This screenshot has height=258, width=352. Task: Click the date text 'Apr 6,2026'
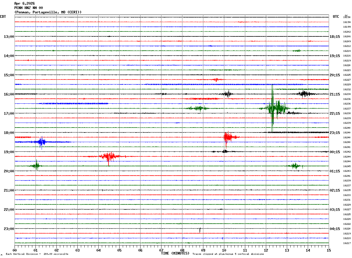(x=24, y=3)
